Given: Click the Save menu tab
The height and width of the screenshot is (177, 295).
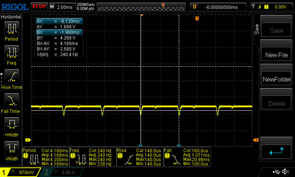Looking at the screenshot, I should click(257, 29).
